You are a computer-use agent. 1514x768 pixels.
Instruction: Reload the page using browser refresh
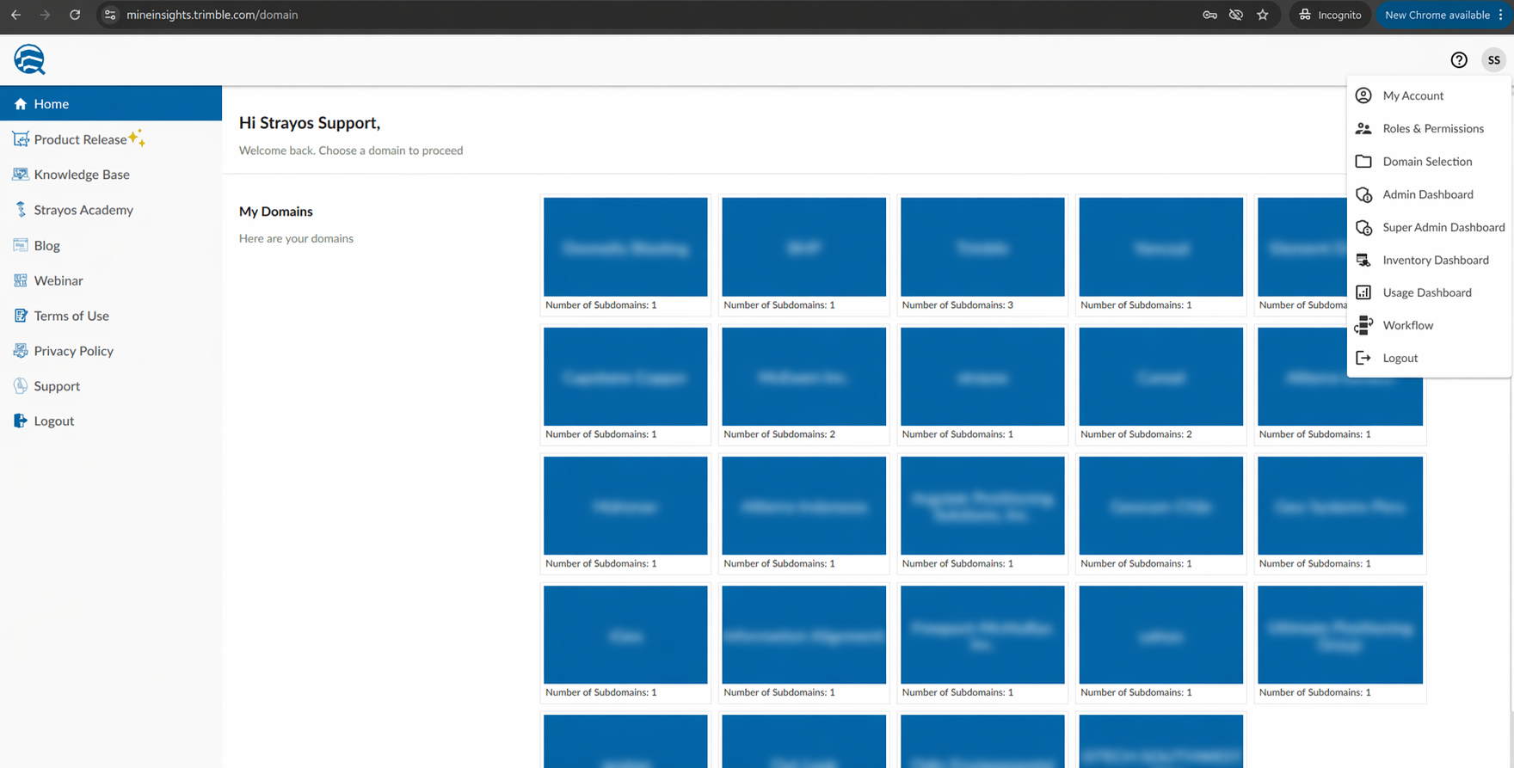(75, 15)
